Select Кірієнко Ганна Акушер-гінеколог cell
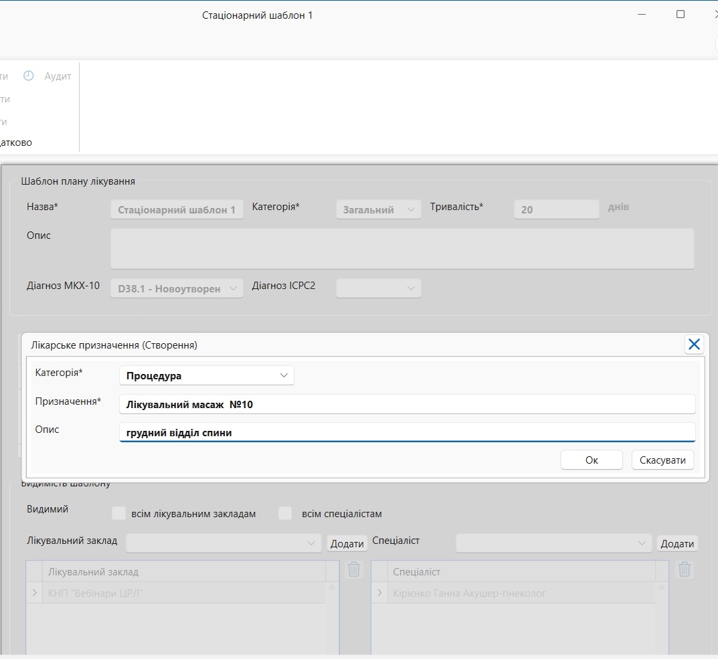The image size is (718, 659). [521, 593]
